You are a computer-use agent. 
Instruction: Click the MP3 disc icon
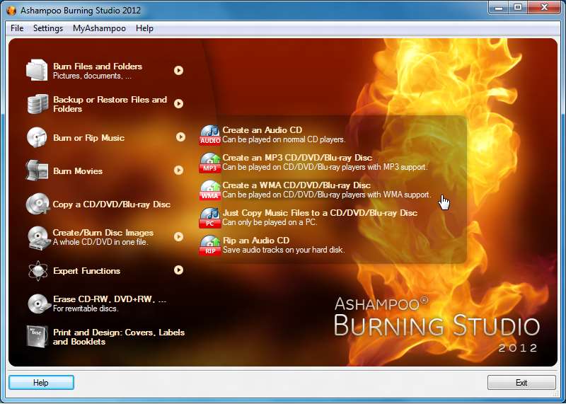click(x=210, y=163)
